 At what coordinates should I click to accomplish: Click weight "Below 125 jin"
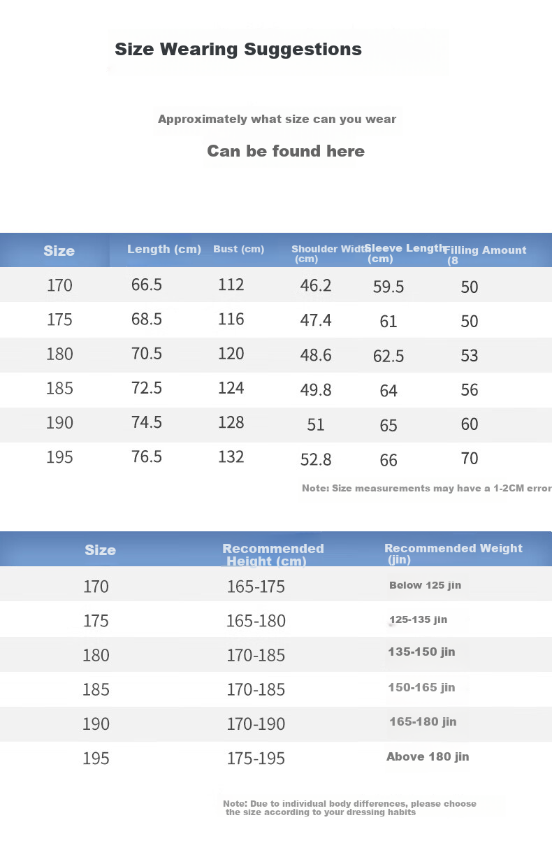click(x=425, y=585)
